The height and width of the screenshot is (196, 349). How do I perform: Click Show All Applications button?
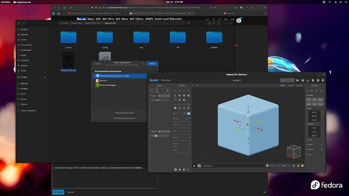tap(124, 113)
